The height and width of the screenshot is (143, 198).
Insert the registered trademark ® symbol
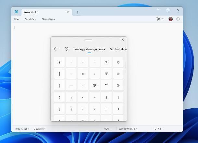(x=118, y=74)
